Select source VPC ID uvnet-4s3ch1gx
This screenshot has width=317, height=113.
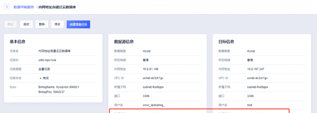153,78
